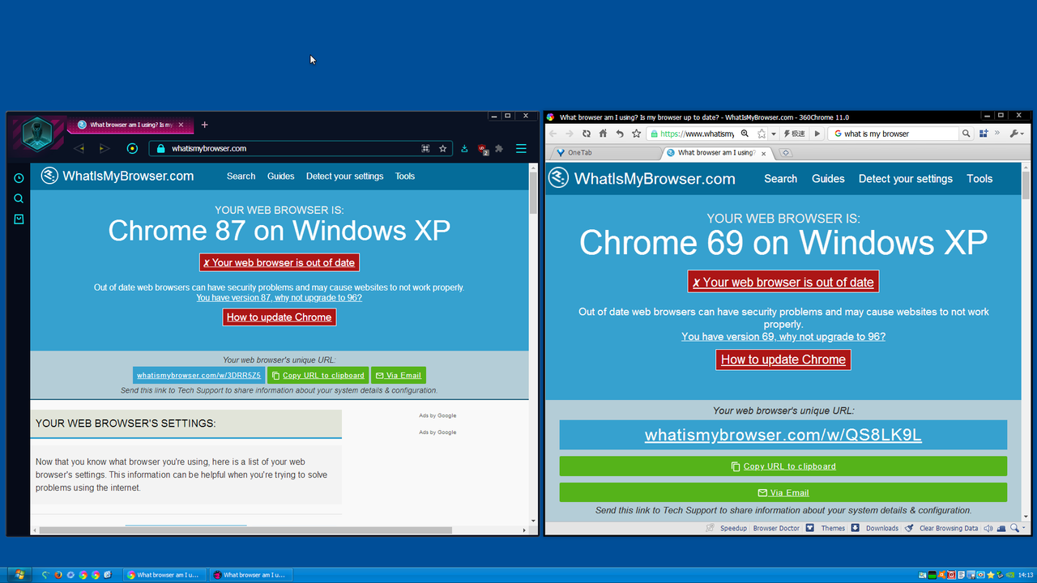Click 'How to update Chrome' in dark browser

click(280, 317)
